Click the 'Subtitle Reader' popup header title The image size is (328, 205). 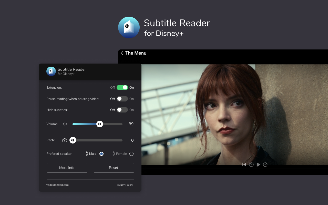72,69
